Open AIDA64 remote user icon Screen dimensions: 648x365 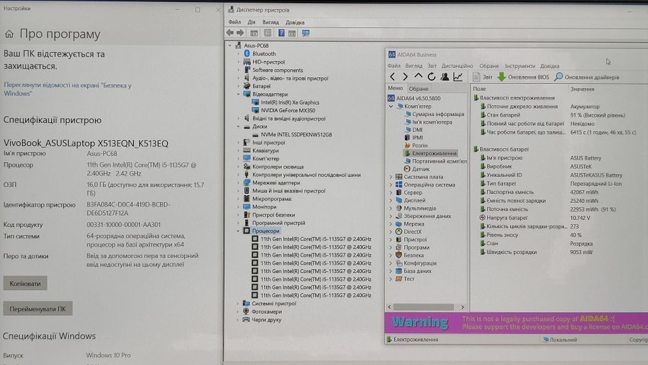tap(445, 77)
